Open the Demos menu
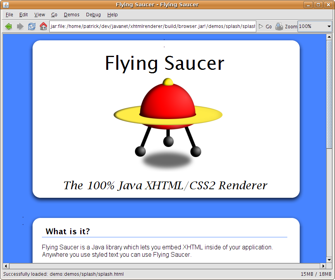The height and width of the screenshot is (280, 335). coord(72,14)
